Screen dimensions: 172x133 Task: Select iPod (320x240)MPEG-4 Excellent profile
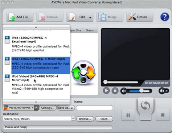(x=36, y=44)
